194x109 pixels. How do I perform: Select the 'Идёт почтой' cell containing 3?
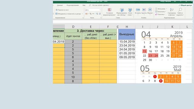(73, 65)
